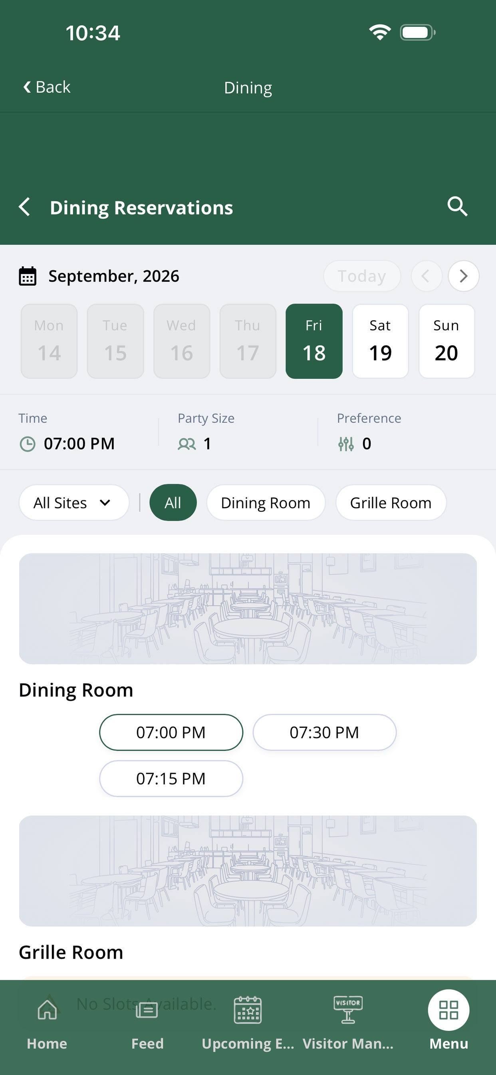The image size is (496, 1075).
Task: Open the Home tab icon
Action: pos(47,1010)
